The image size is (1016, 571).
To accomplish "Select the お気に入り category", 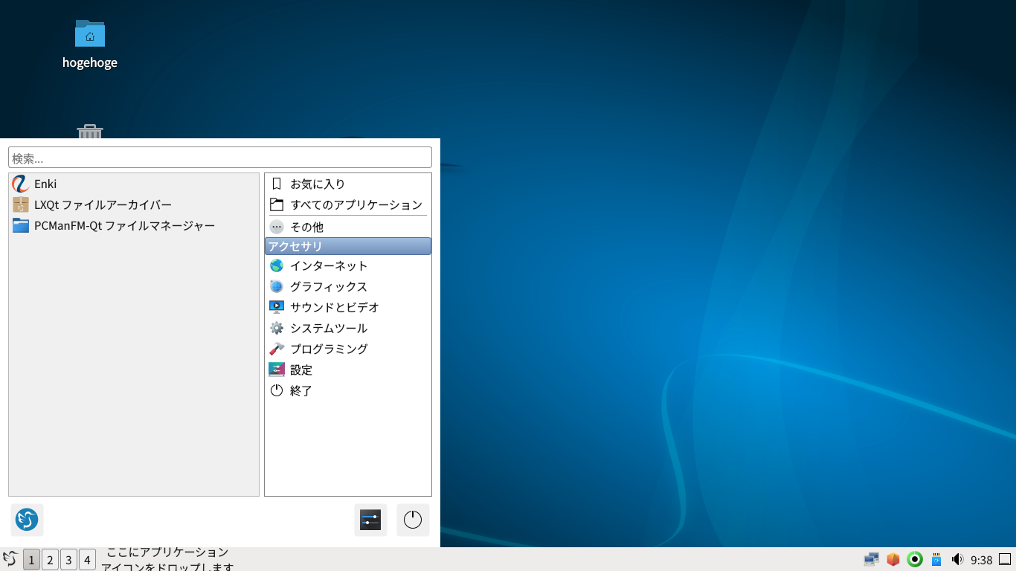I will point(317,184).
